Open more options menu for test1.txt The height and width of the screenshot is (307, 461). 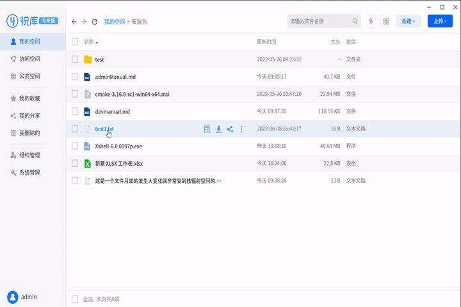pos(241,129)
